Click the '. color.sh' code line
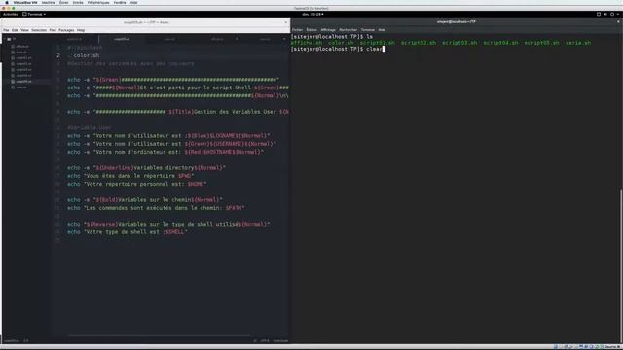623x350 pixels. click(84, 55)
